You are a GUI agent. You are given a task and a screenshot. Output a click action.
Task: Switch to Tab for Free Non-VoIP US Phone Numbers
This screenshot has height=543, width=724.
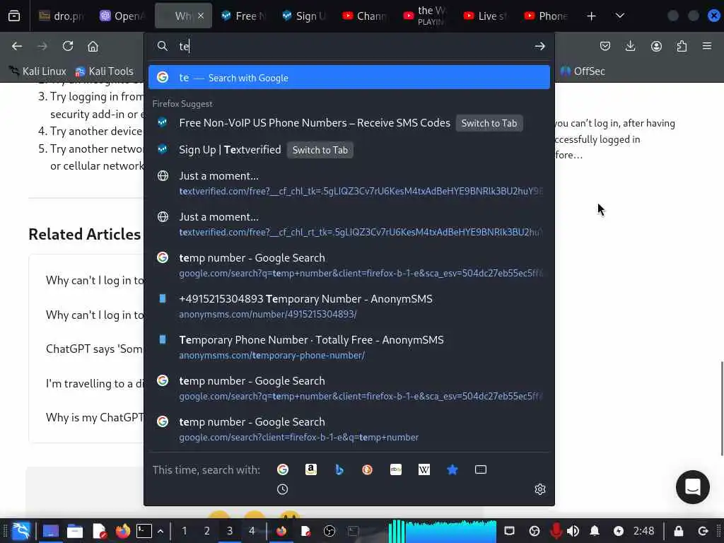click(x=489, y=123)
